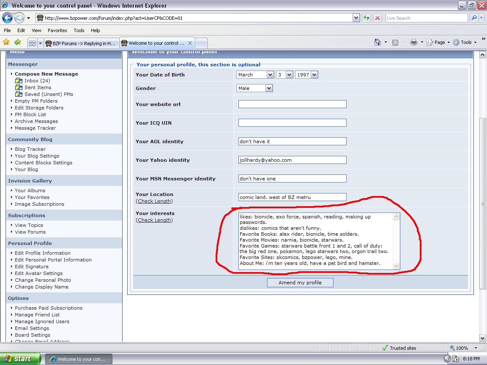Click Amend my profile button
The height and width of the screenshot is (365, 487).
300,283
